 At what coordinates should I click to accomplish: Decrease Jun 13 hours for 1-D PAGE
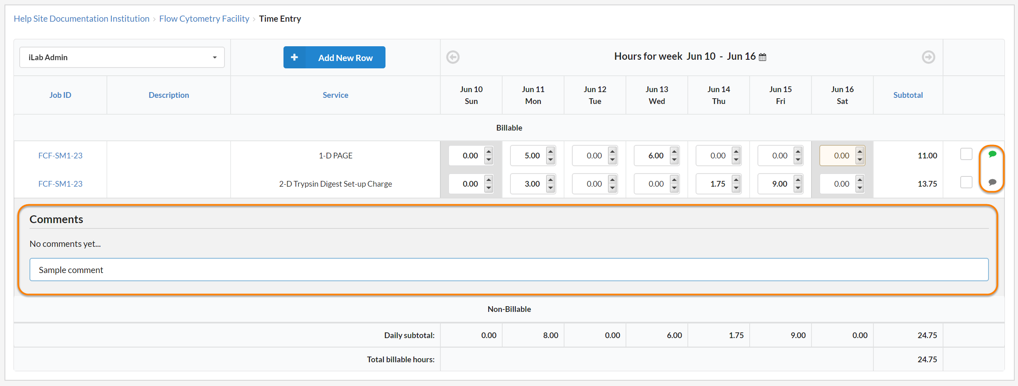(x=674, y=160)
